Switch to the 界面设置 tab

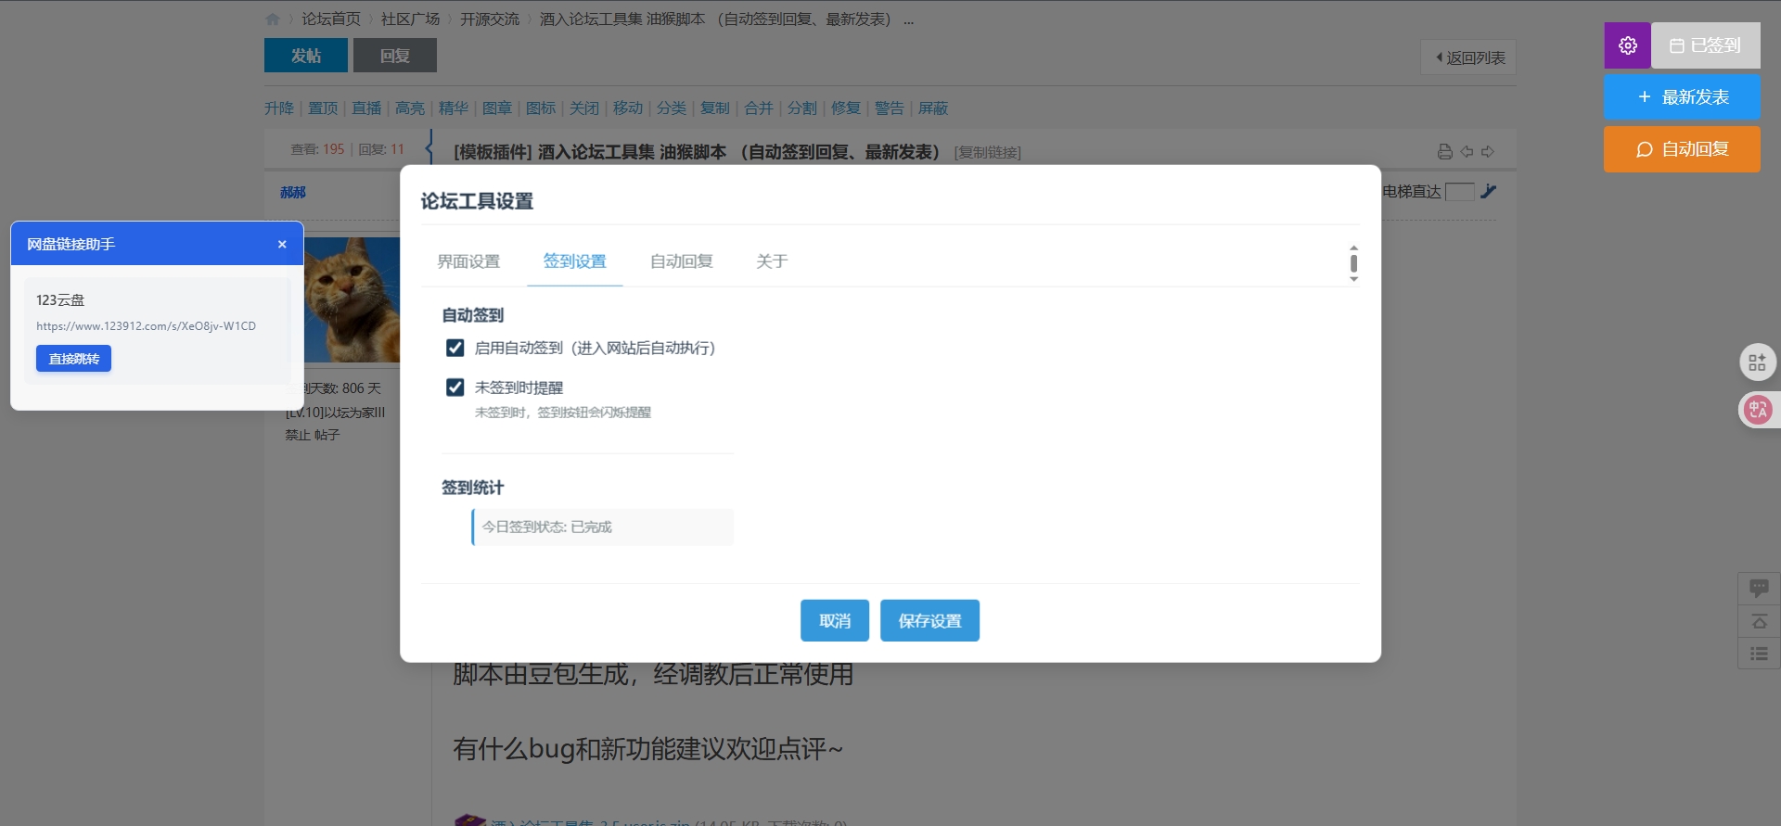point(468,261)
